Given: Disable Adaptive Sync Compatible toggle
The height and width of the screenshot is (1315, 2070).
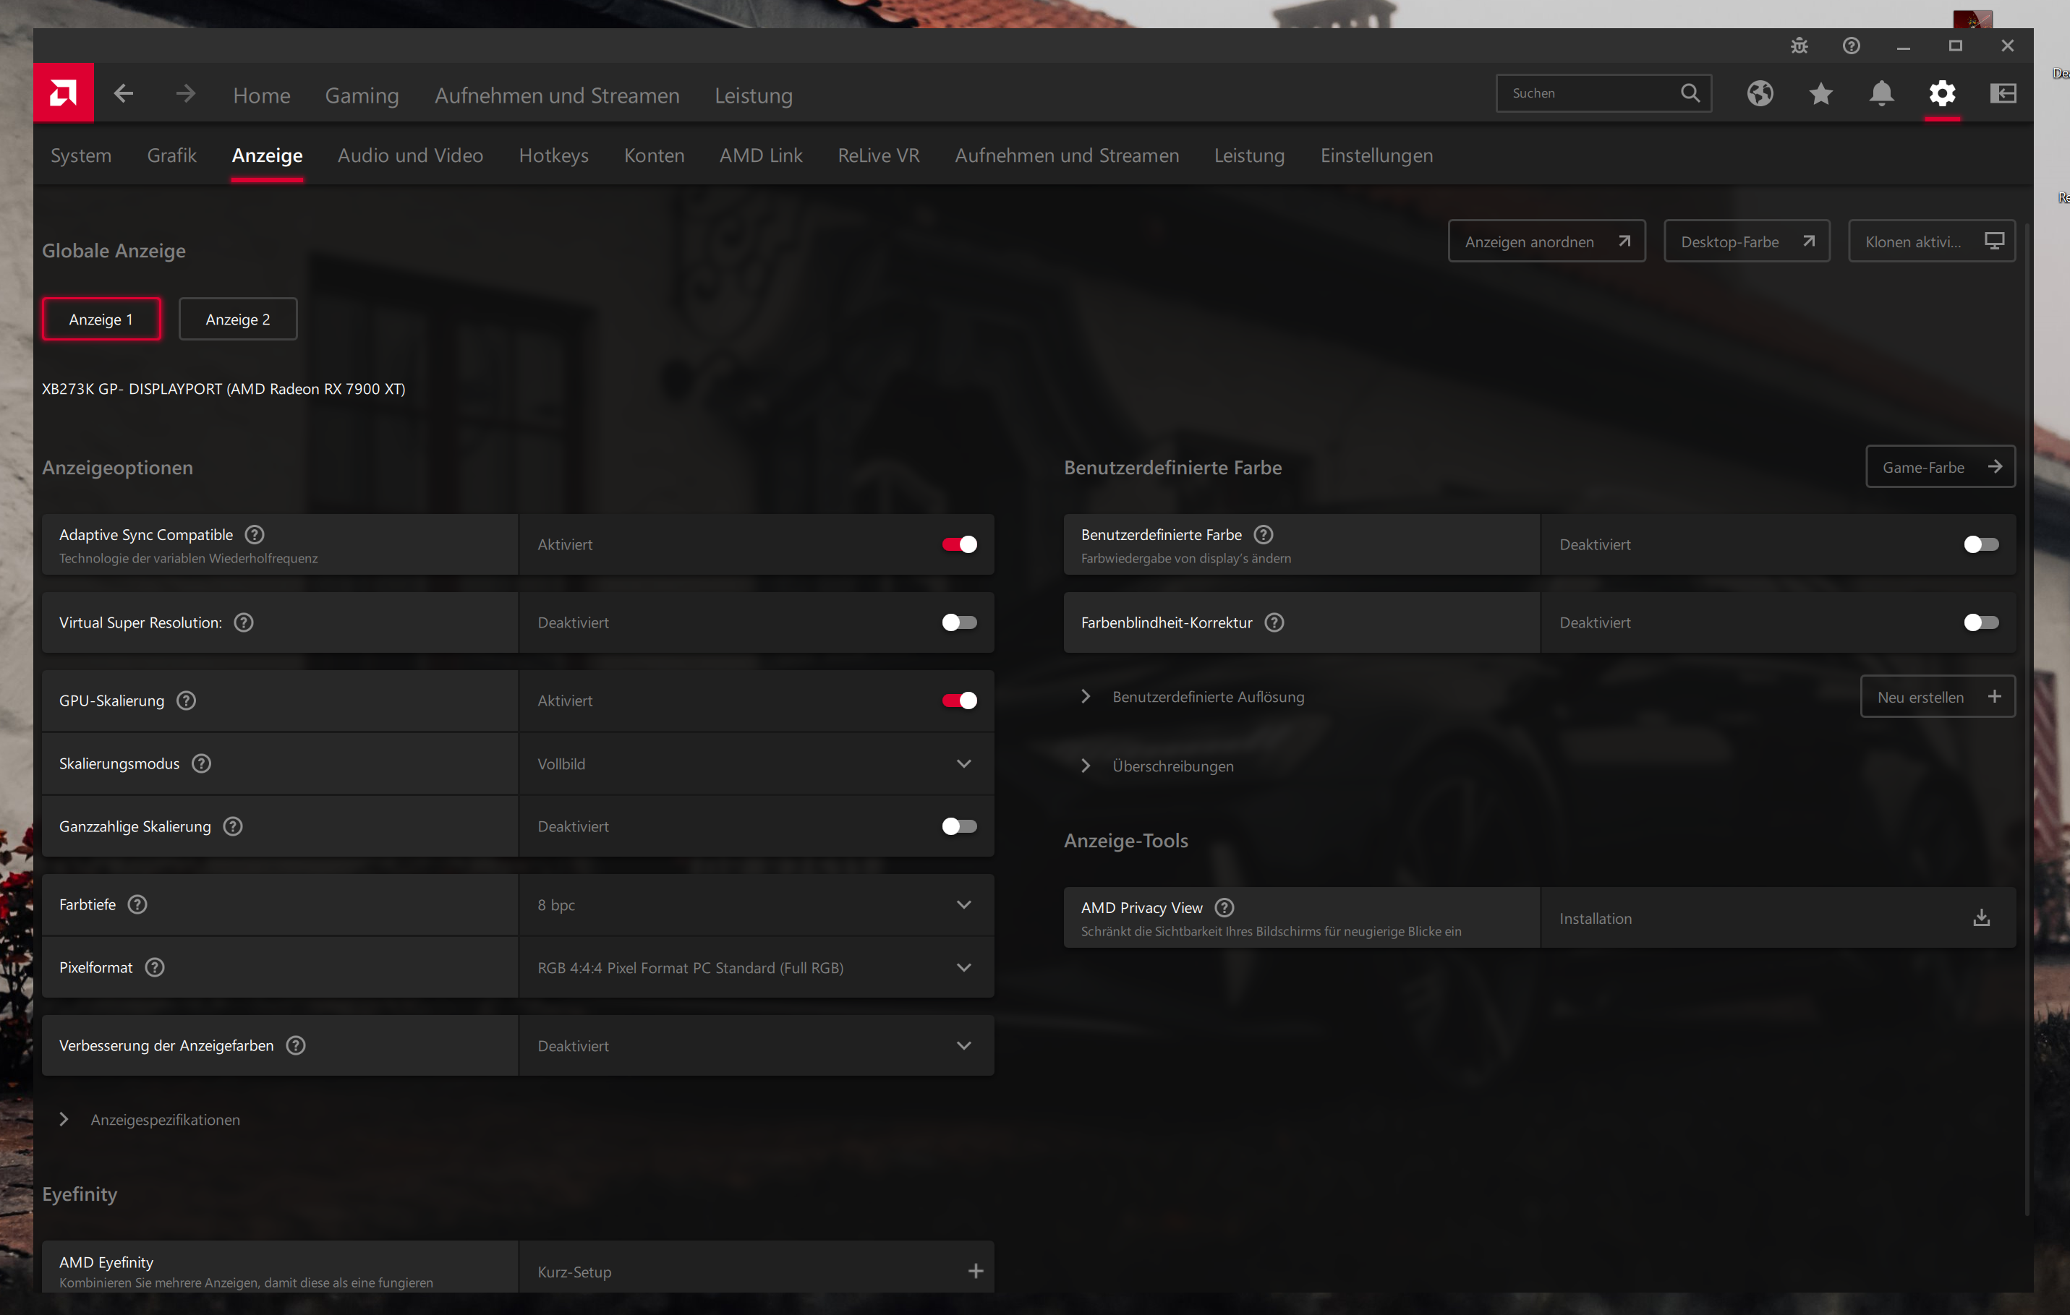Looking at the screenshot, I should point(958,544).
